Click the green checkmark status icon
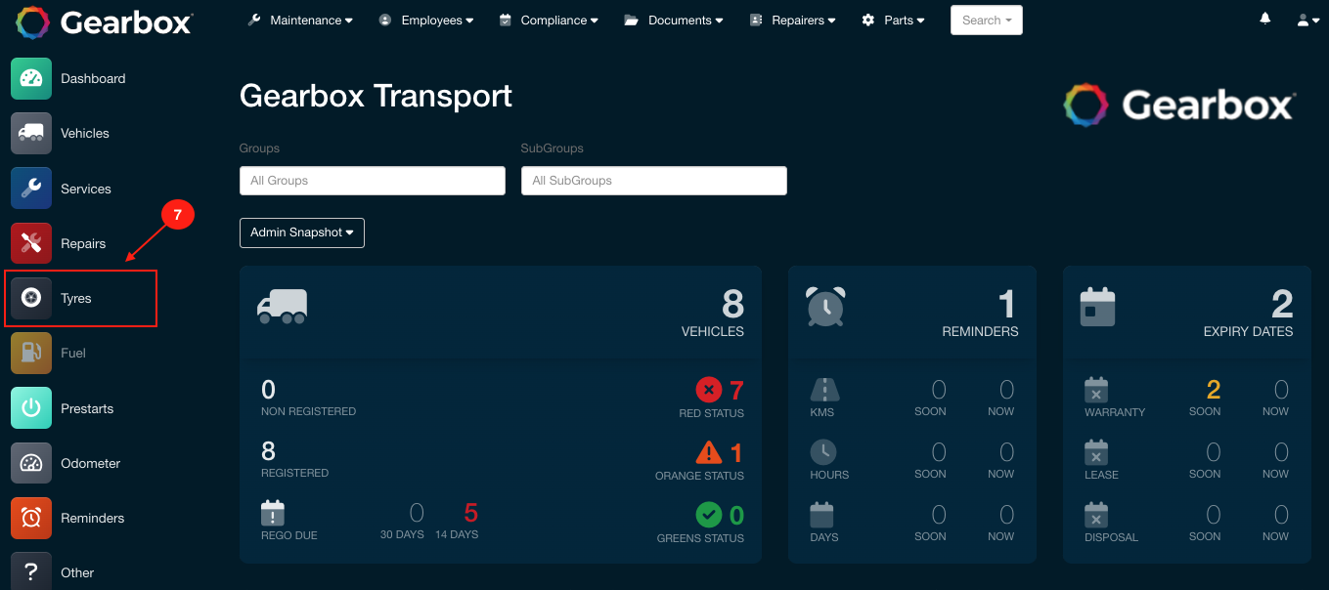Viewport: 1329px width, 590px height. click(x=709, y=515)
